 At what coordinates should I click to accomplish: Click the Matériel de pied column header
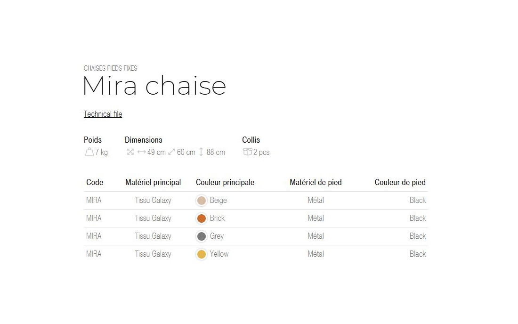pyautogui.click(x=316, y=182)
